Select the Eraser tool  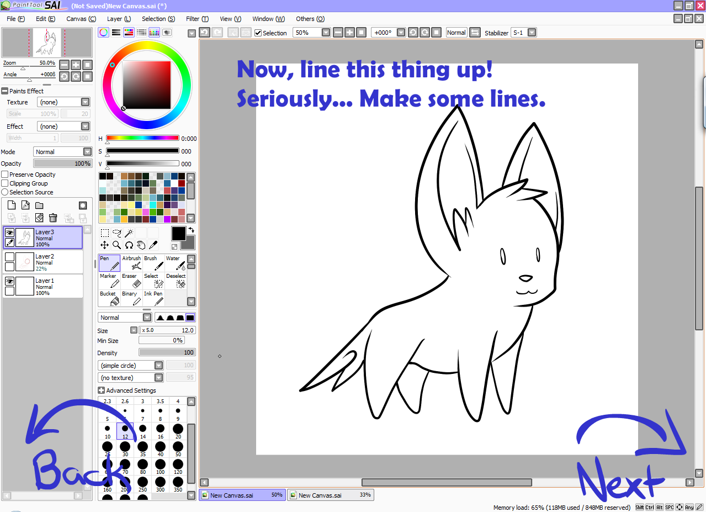(x=131, y=281)
